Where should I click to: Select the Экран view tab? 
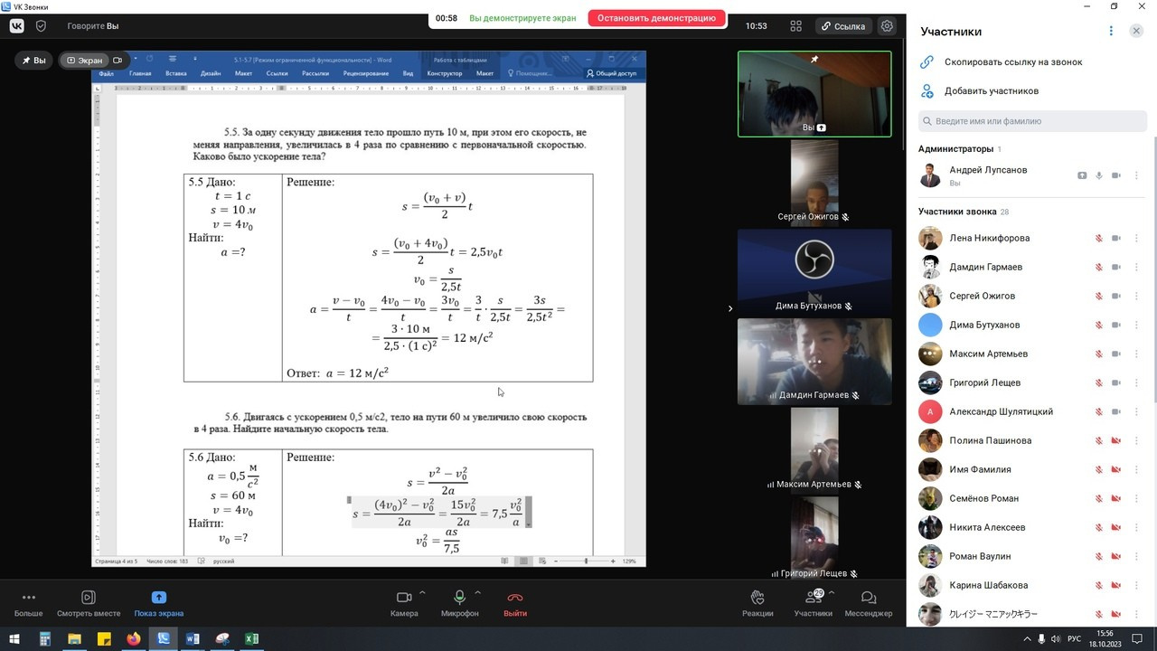pyautogui.click(x=84, y=61)
